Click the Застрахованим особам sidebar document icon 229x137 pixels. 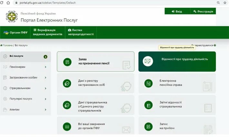5,78
